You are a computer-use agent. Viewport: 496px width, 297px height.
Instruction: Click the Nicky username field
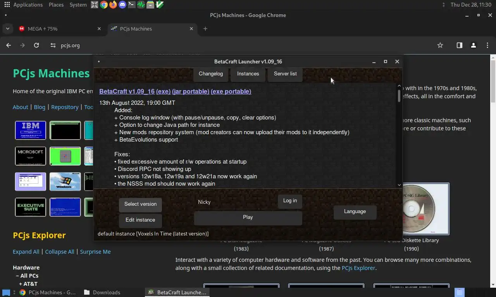click(235, 202)
